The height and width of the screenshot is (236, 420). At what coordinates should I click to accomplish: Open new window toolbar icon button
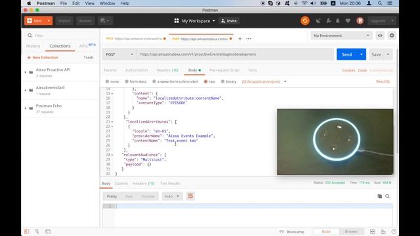(105, 21)
